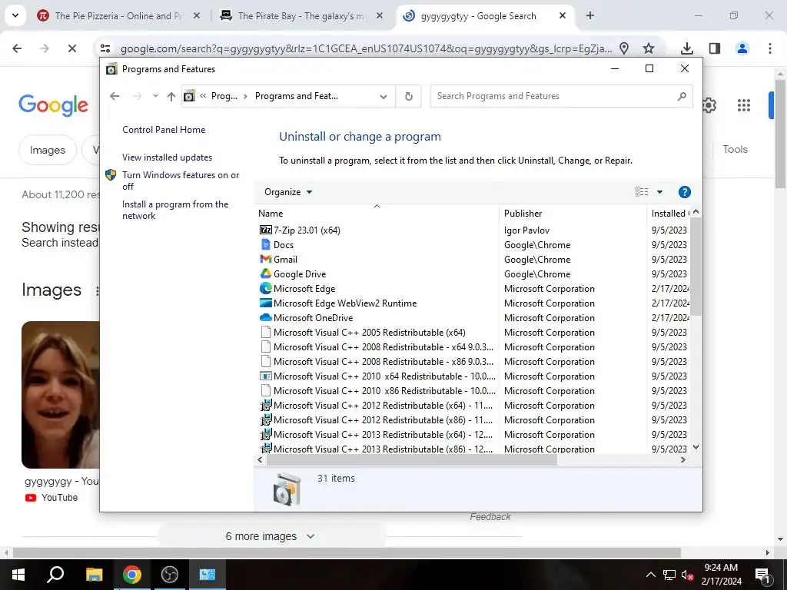Click the Docs app icon in list
This screenshot has width=787, height=590.
pos(265,244)
